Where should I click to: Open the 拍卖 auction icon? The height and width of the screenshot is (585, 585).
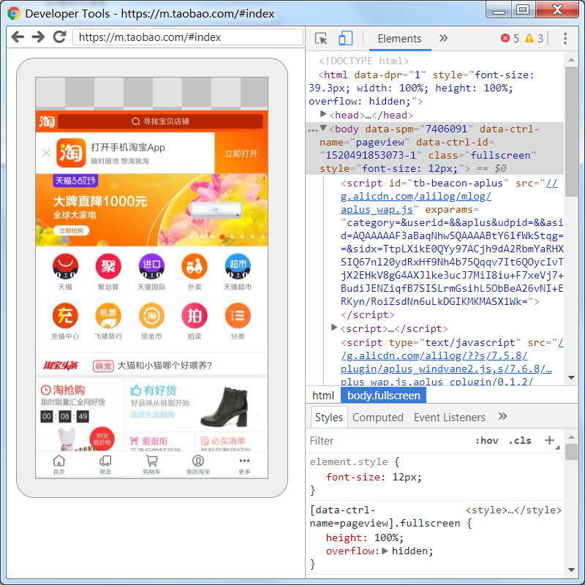click(195, 316)
